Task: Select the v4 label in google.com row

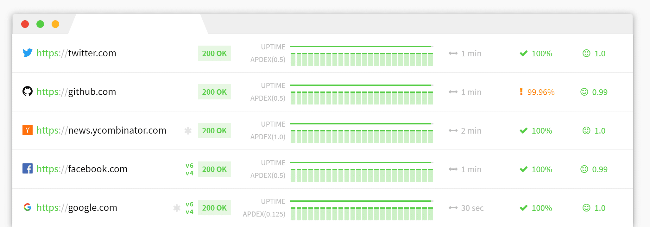Action: pos(189,212)
